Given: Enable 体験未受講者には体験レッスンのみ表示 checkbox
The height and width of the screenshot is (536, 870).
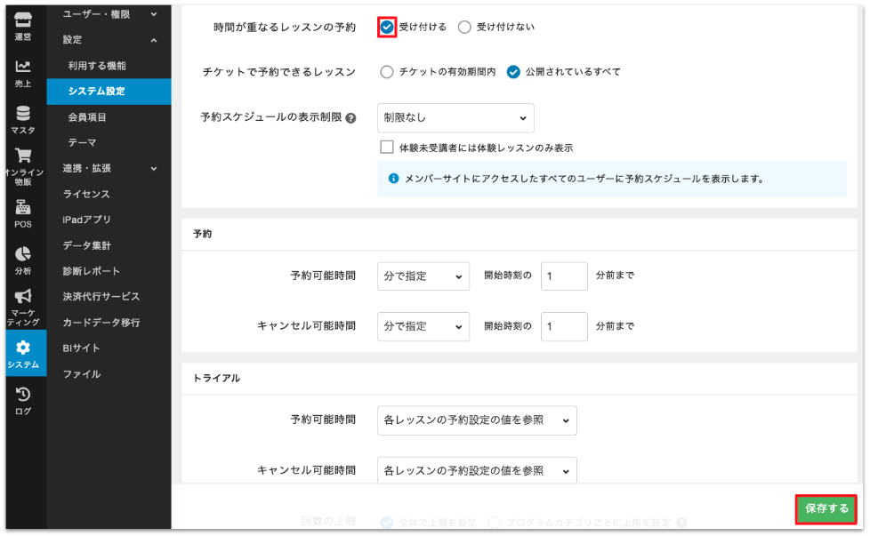Looking at the screenshot, I should [386, 148].
